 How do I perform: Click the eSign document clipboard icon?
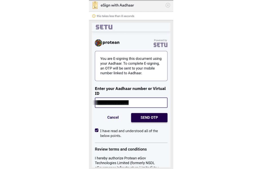click(x=95, y=5)
